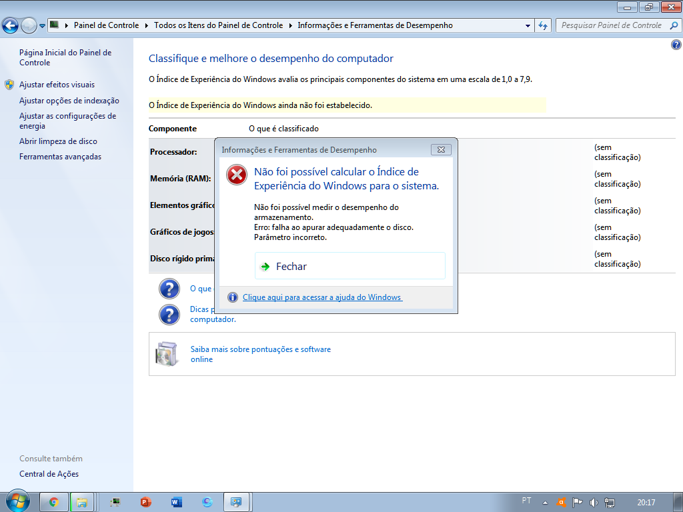This screenshot has height=512, width=683.
Task: Click the network tray icon
Action: click(610, 503)
